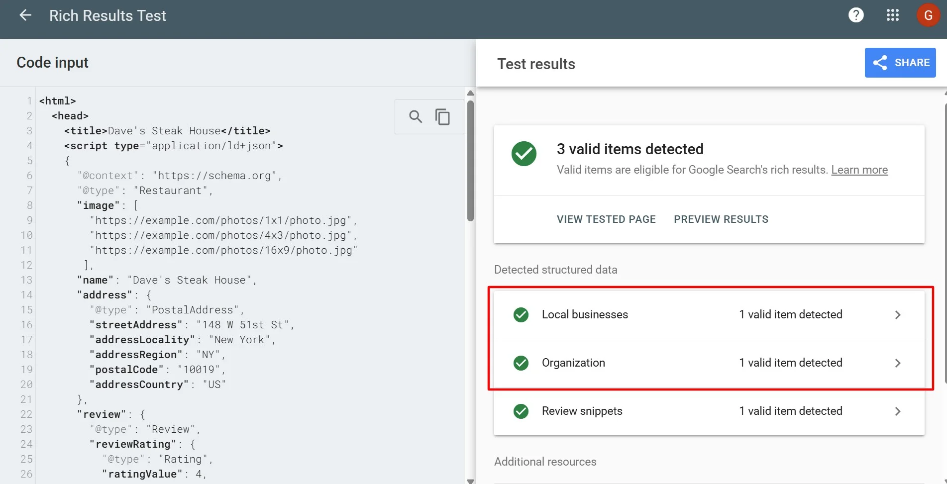Click the code scrollbar down arrow
947x484 pixels.
pyautogui.click(x=470, y=481)
